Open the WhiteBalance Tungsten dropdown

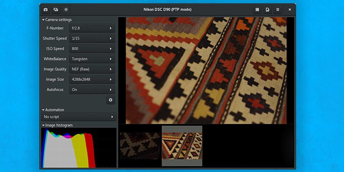92,59
